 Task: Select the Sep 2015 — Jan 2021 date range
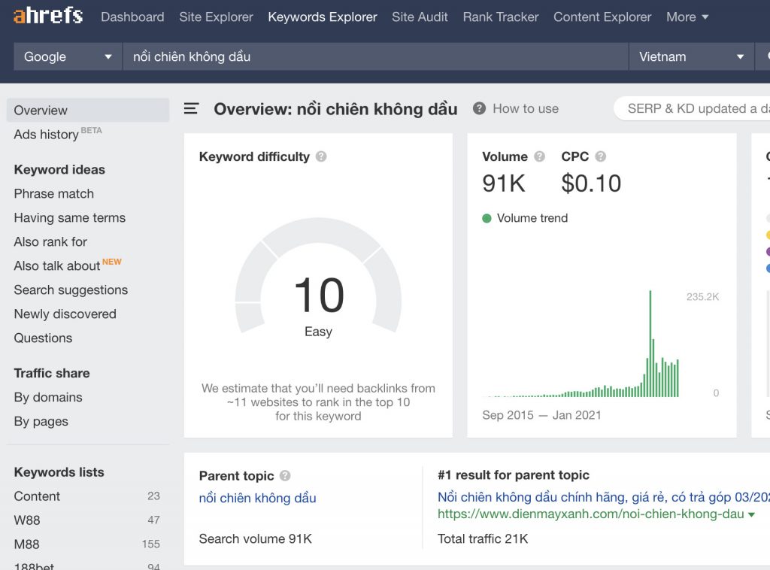coord(541,415)
